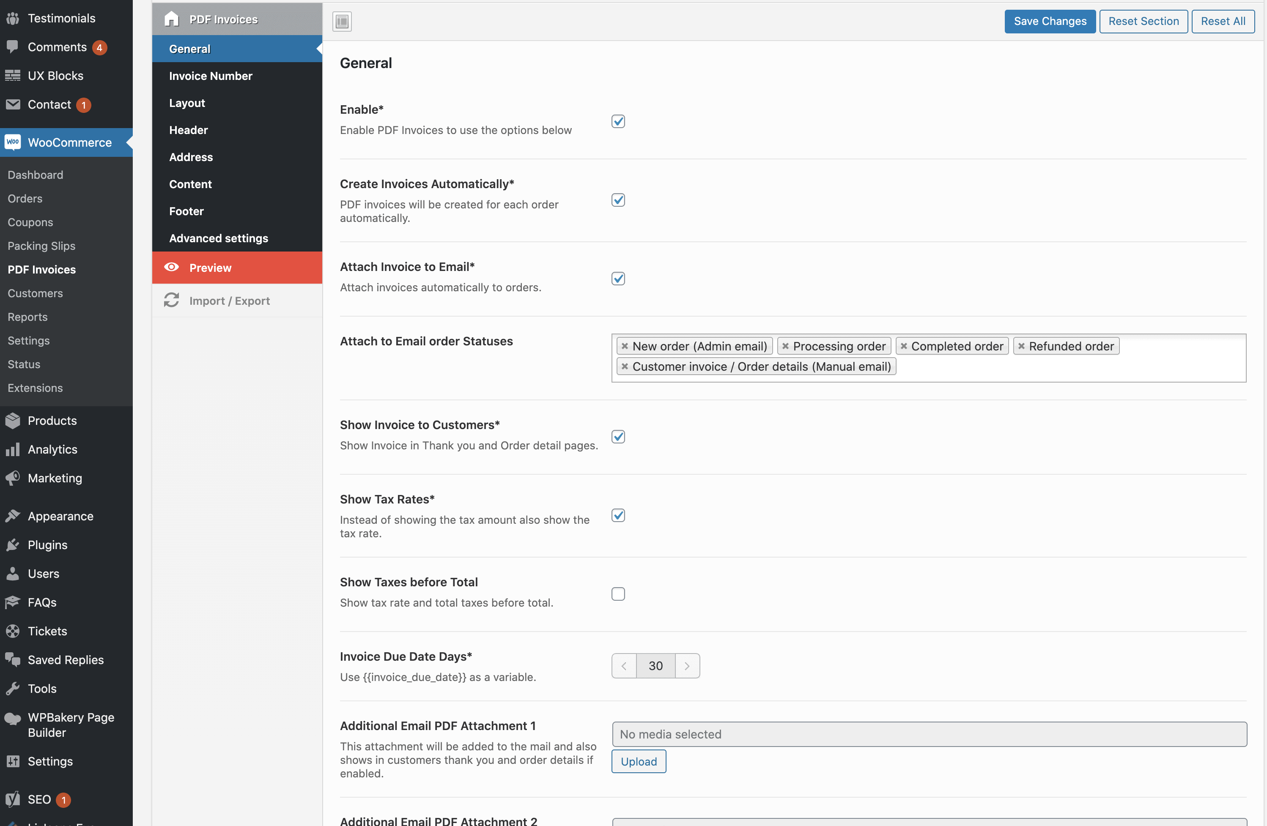Image resolution: width=1267 pixels, height=826 pixels.
Task: Switch to the Advanced settings tab
Action: tap(219, 238)
